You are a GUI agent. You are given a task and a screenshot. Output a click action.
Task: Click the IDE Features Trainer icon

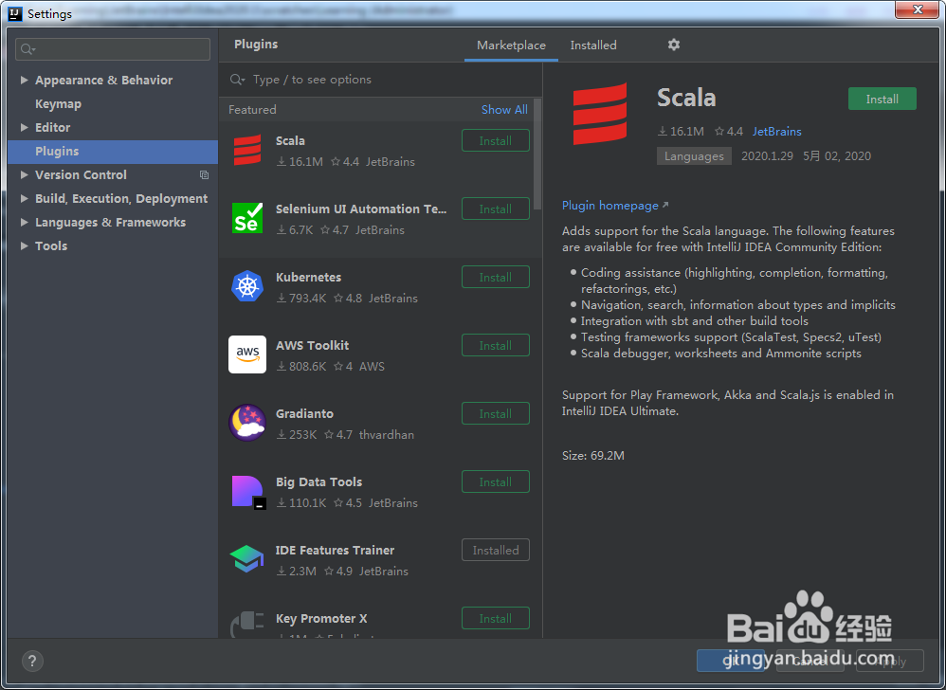(x=247, y=559)
